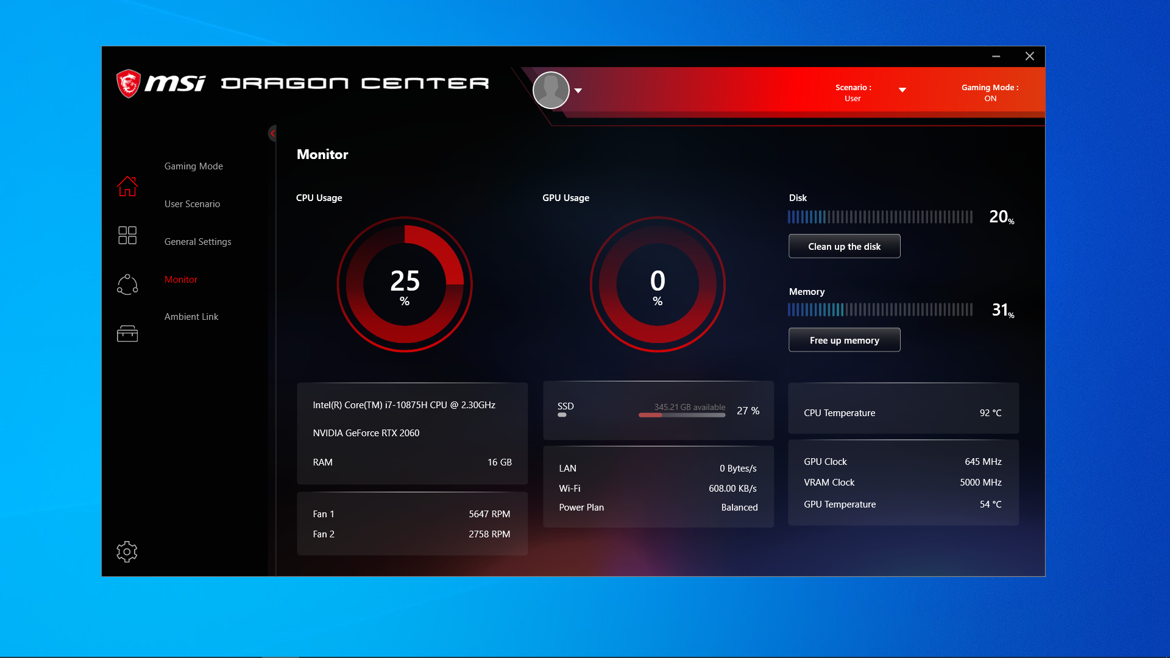1170x658 pixels.
Task: Click the GPU Usage circular gauge
Action: 658,285
